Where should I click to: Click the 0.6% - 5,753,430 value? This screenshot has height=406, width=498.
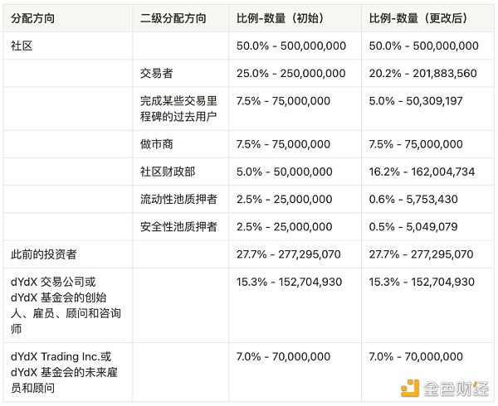click(413, 199)
